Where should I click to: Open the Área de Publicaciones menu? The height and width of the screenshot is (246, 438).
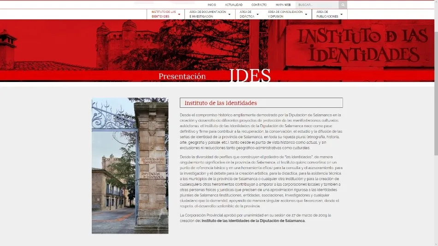(x=327, y=14)
